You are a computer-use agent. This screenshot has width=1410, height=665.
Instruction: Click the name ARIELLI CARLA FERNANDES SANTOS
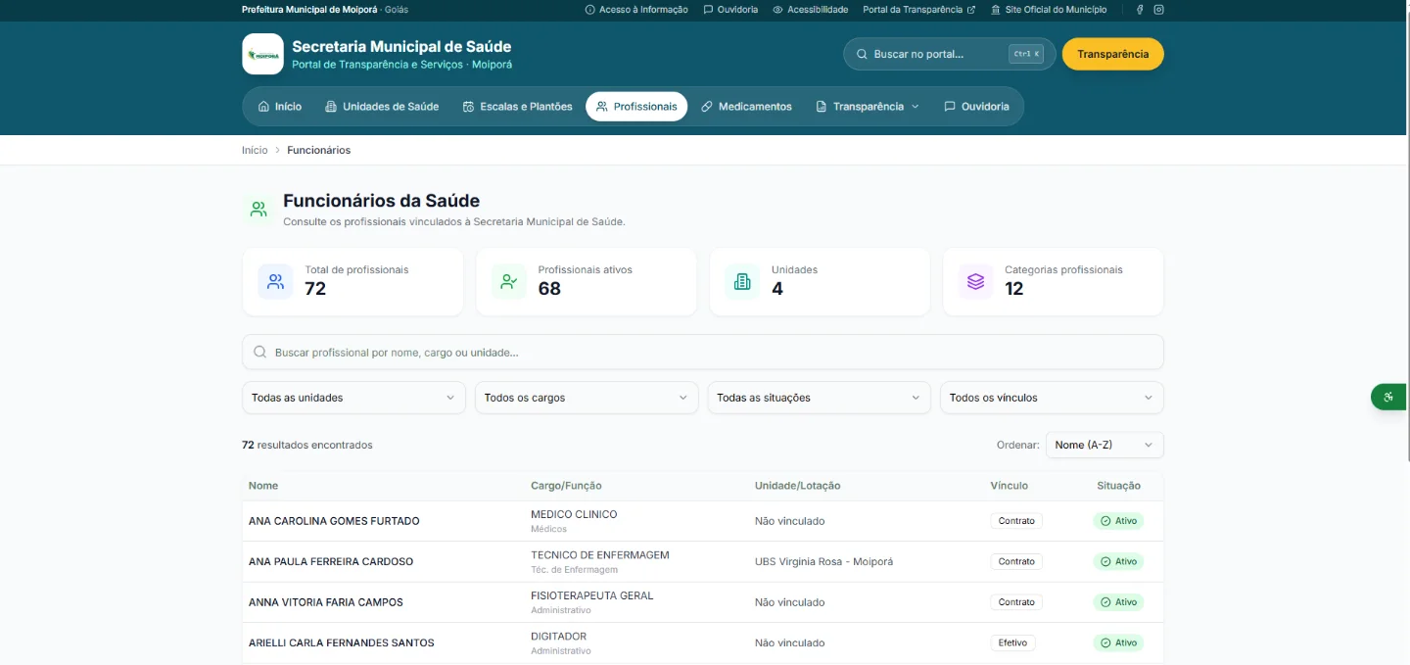(342, 643)
